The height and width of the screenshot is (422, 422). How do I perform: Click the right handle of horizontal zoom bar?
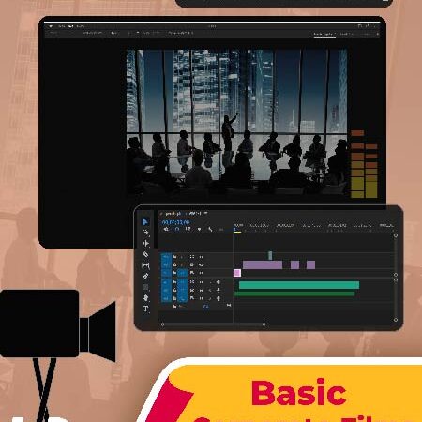tap(264, 324)
